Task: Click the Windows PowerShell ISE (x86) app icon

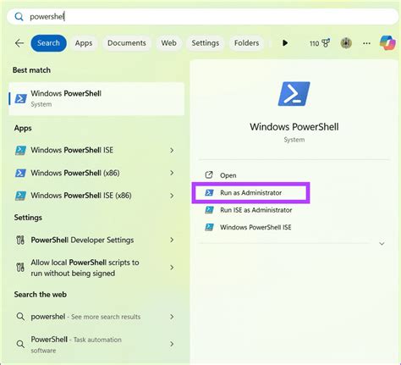Action: pyautogui.click(x=20, y=196)
